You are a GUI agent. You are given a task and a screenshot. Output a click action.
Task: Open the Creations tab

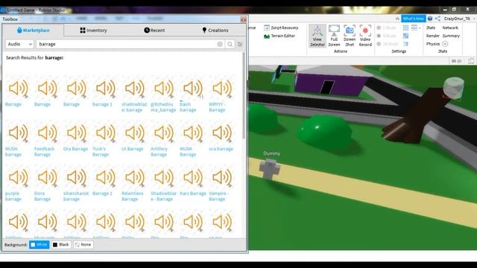click(x=215, y=31)
